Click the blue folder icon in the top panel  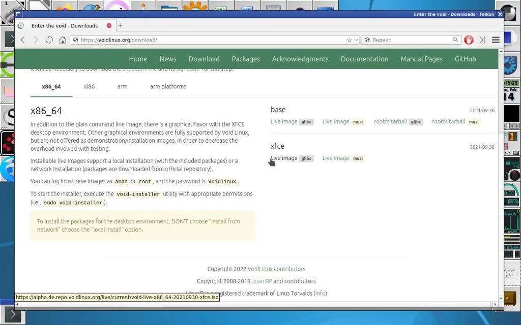click(x=168, y=6)
